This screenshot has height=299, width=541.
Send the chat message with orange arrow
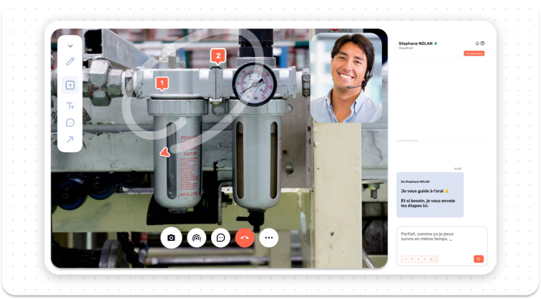(478, 258)
